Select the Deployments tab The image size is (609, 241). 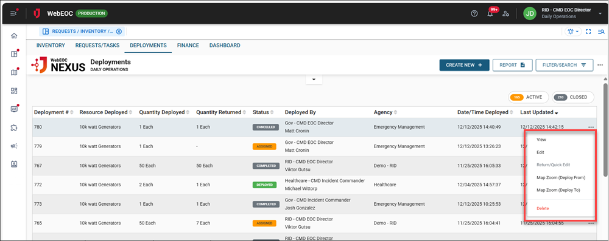[x=148, y=46]
